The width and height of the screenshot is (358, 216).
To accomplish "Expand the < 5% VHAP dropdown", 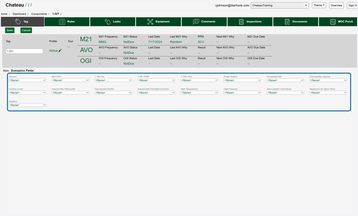I will coord(156,80).
